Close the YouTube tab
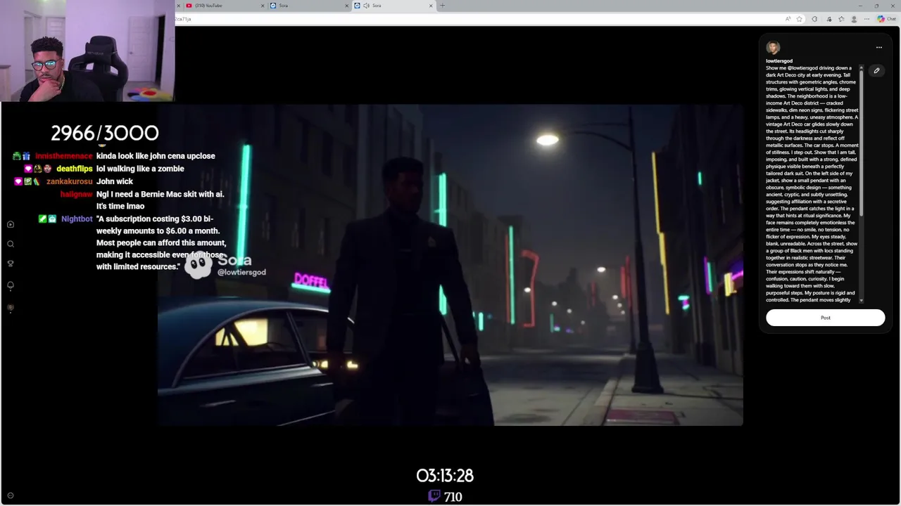This screenshot has width=901, height=506. (x=263, y=6)
